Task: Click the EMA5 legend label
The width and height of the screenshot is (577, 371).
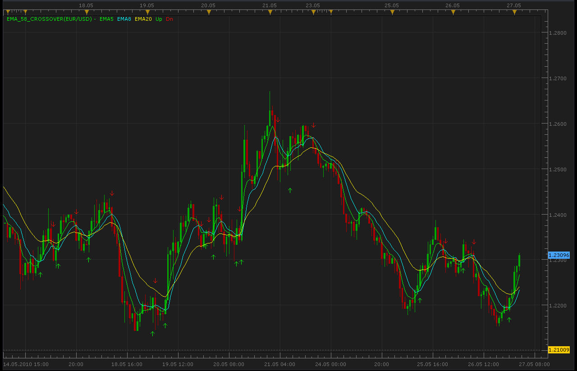Action: (107, 19)
